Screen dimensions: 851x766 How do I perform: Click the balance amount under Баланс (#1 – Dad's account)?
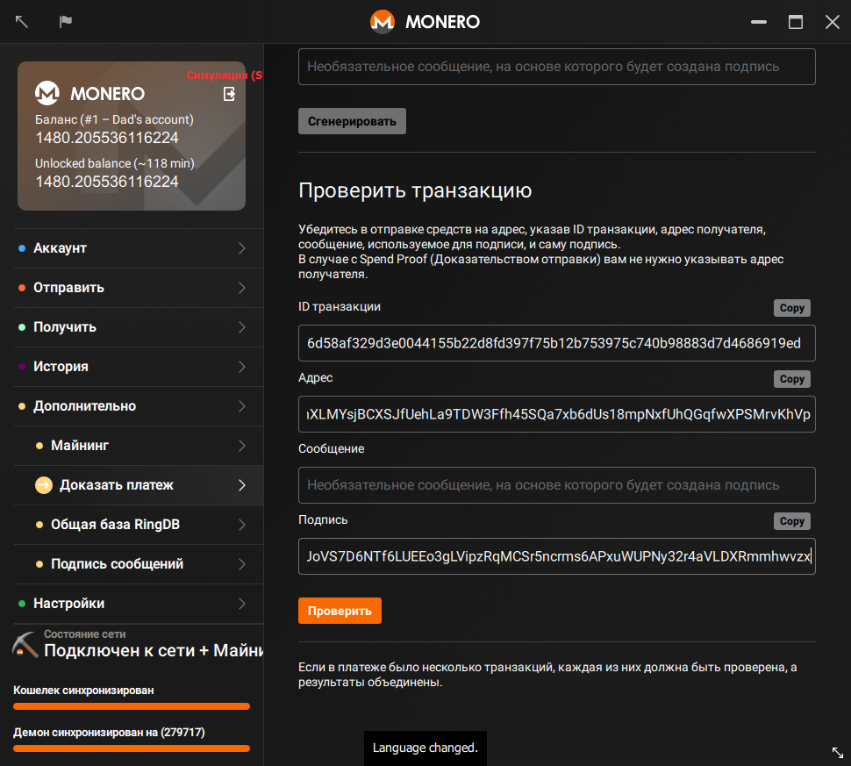[107, 138]
